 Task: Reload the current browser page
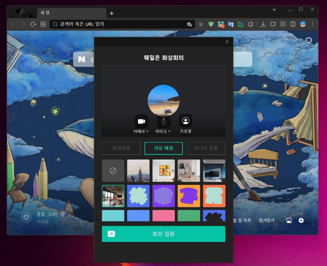pos(33,24)
